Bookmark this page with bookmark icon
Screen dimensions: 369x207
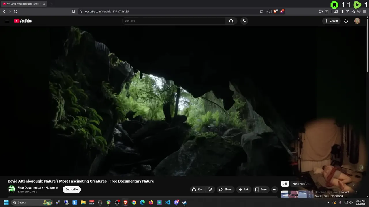tap(73, 11)
